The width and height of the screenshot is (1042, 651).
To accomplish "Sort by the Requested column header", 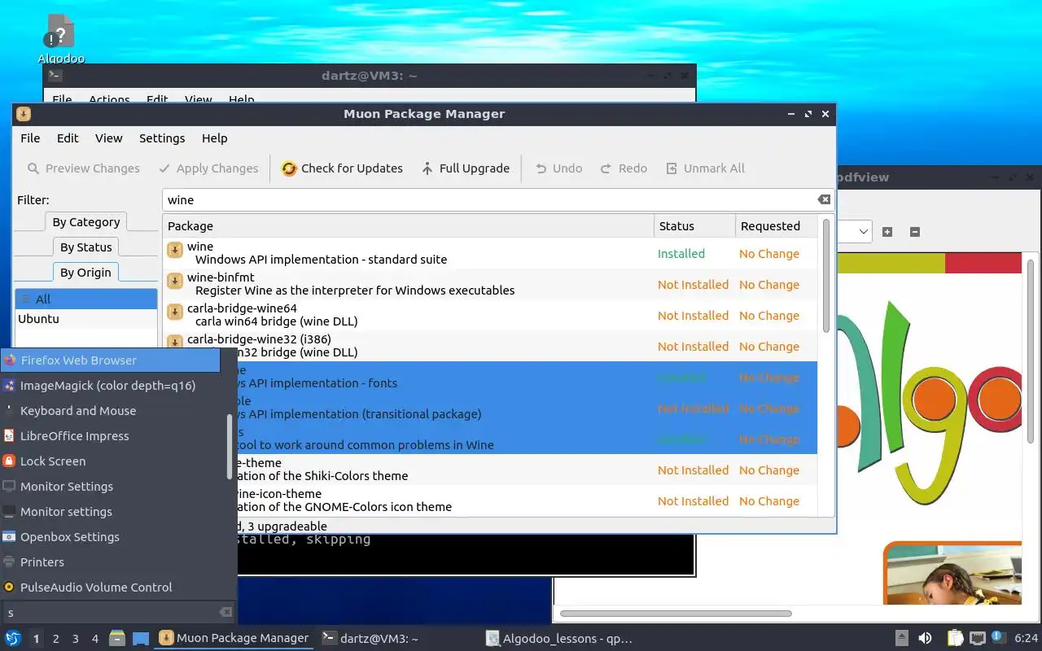I will [777, 226].
